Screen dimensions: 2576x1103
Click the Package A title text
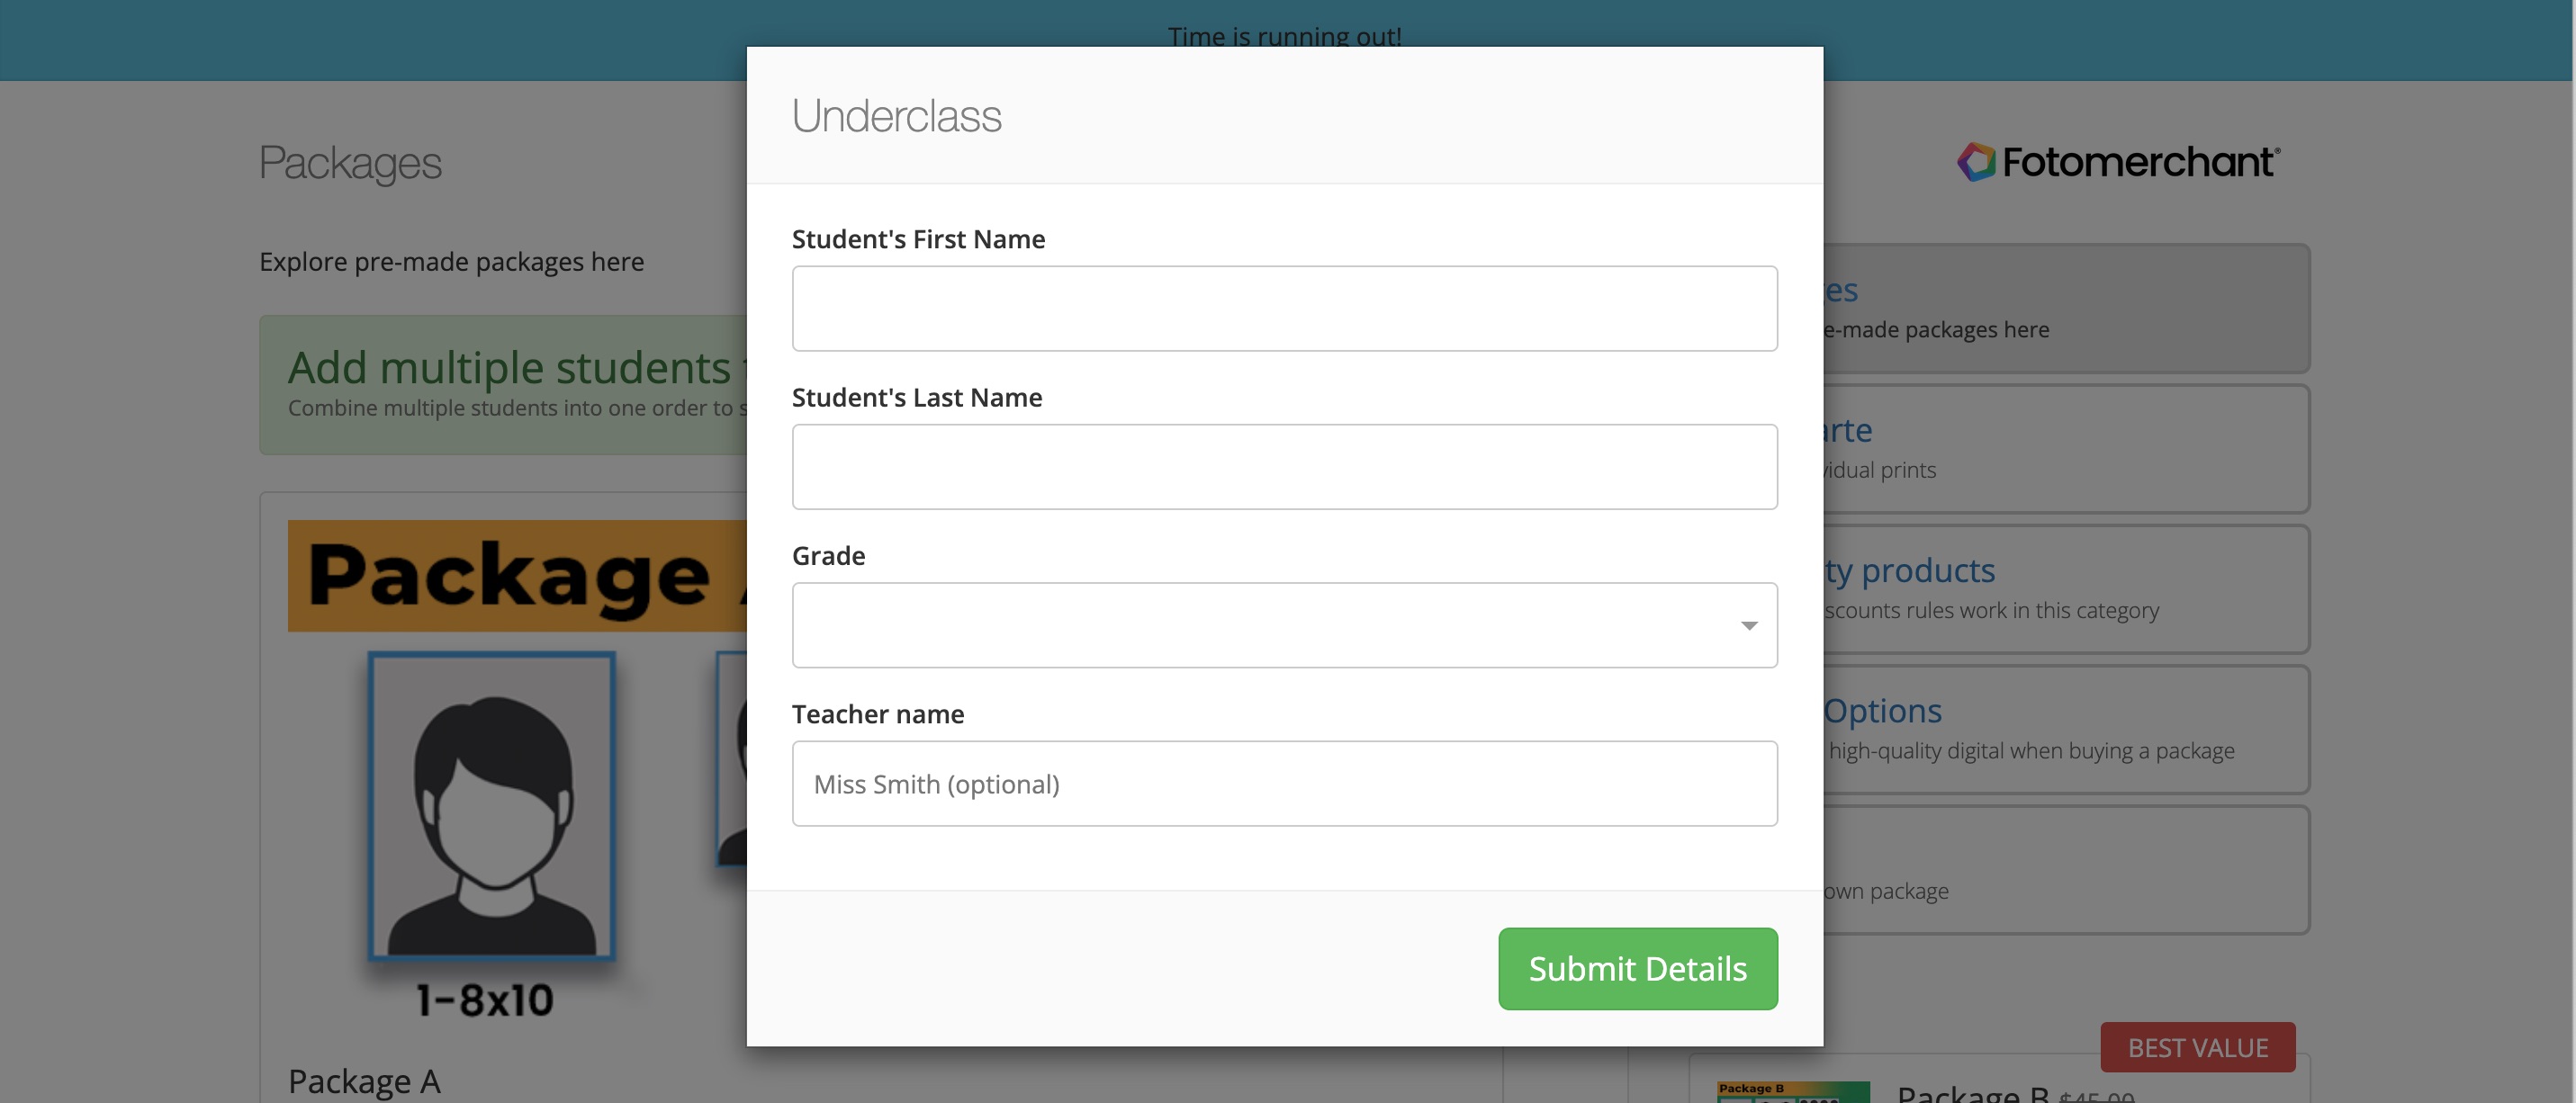(364, 1081)
